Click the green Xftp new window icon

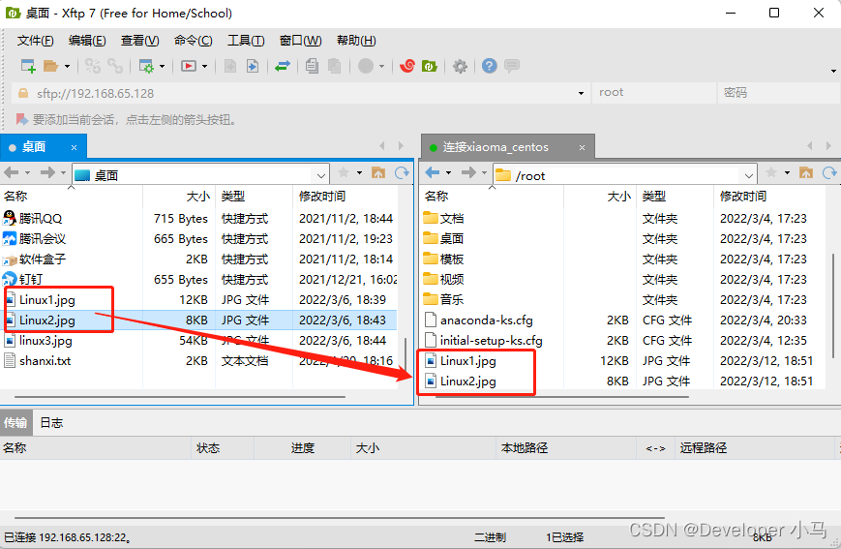430,66
